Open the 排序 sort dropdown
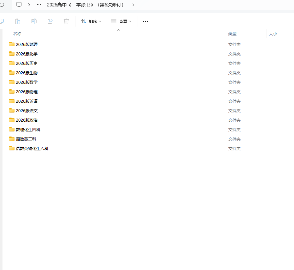This screenshot has width=294, height=270. coord(91,21)
